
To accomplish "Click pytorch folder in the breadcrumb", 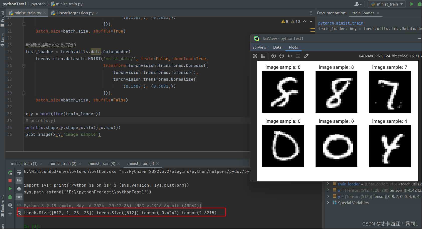I will pyautogui.click(x=38, y=4).
